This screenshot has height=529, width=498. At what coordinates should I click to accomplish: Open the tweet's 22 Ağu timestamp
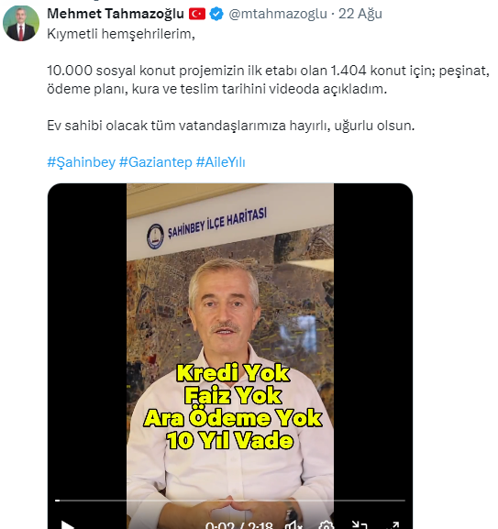[360, 14]
